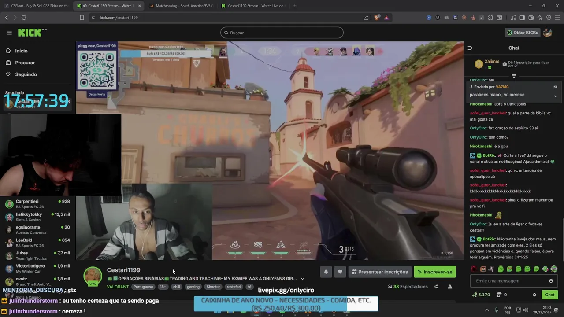Image resolution: width=564 pixels, height=317 pixels.
Task: Bookmark this page
Action: [82, 18]
